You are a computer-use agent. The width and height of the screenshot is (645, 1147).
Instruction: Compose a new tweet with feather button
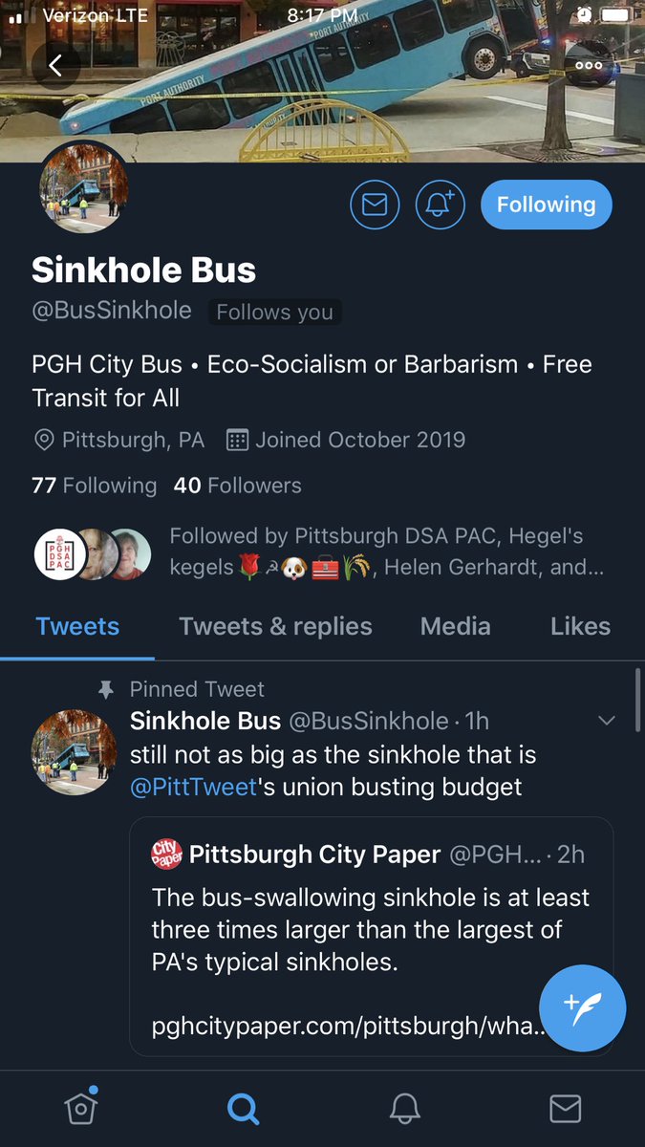point(583,1008)
